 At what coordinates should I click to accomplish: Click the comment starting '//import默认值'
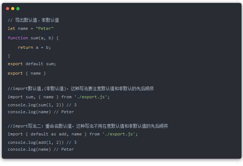tap(80, 88)
